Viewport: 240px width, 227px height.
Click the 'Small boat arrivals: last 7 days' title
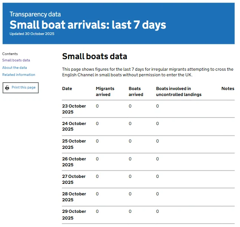tap(88, 25)
